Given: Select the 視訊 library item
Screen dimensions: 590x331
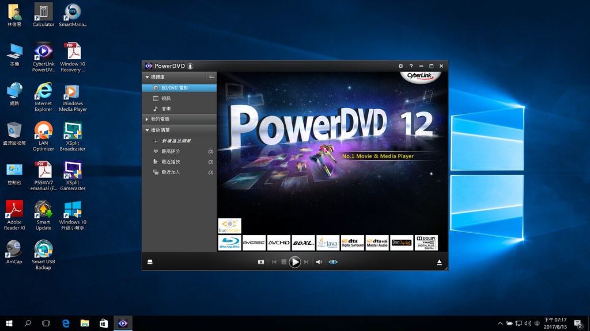Looking at the screenshot, I should pos(179,98).
